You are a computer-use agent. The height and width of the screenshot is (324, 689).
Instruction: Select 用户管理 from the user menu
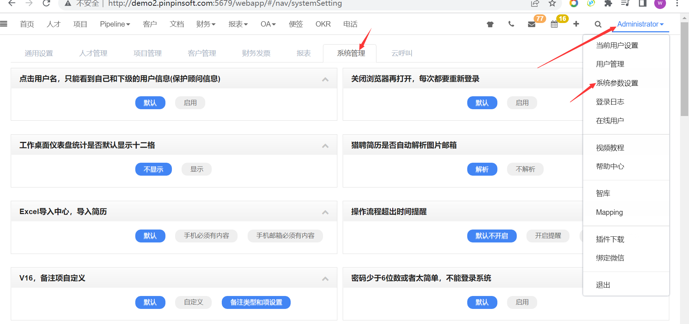pyautogui.click(x=610, y=64)
